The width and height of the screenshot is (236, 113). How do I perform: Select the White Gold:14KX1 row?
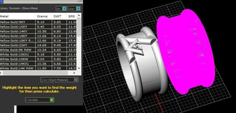coord(38,64)
